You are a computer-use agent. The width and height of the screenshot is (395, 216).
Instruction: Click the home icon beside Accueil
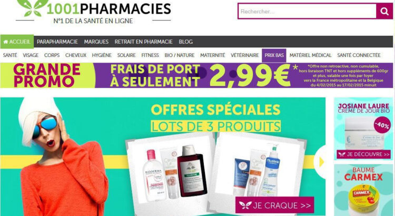pos(6,42)
